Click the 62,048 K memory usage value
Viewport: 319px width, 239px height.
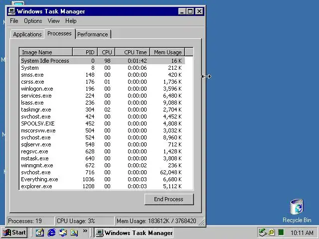coord(170,172)
